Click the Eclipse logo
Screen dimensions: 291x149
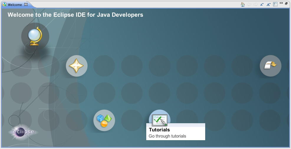click(23, 132)
